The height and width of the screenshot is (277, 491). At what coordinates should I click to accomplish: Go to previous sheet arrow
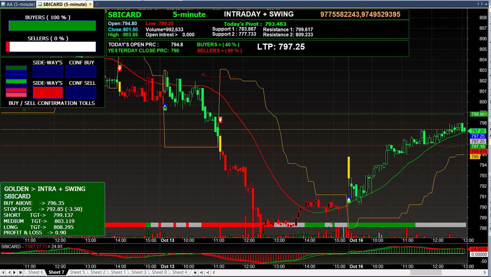tap(9, 272)
